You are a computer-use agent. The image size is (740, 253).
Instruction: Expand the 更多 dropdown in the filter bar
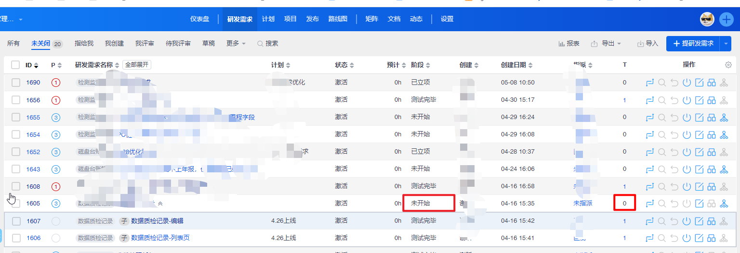pyautogui.click(x=236, y=44)
